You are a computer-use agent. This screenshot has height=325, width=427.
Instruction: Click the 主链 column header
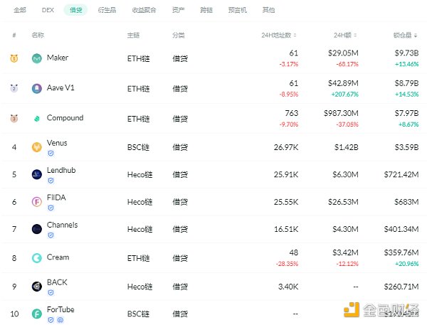[134, 35]
